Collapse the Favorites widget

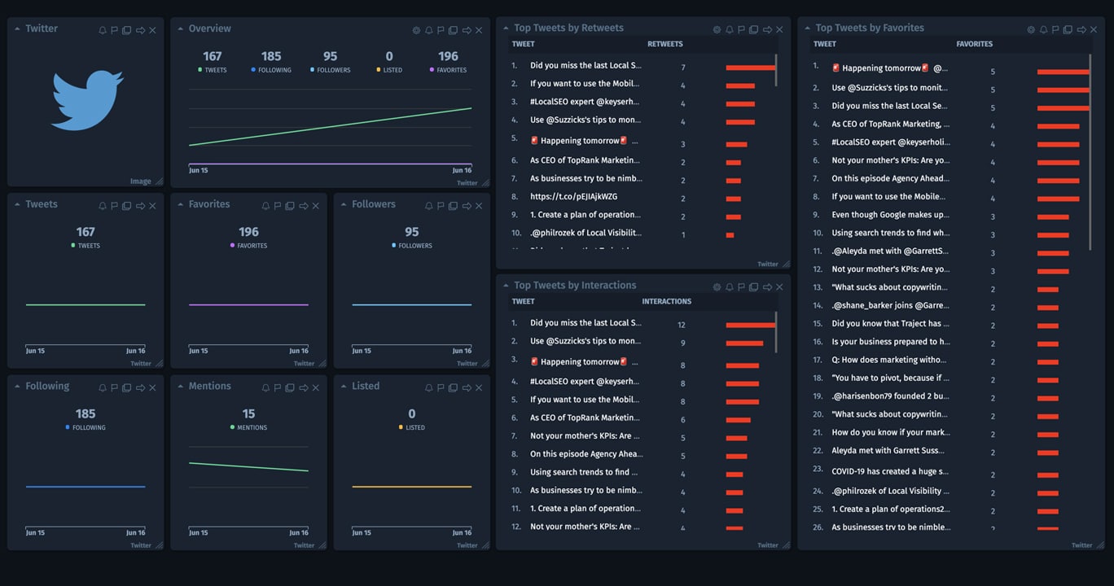181,204
